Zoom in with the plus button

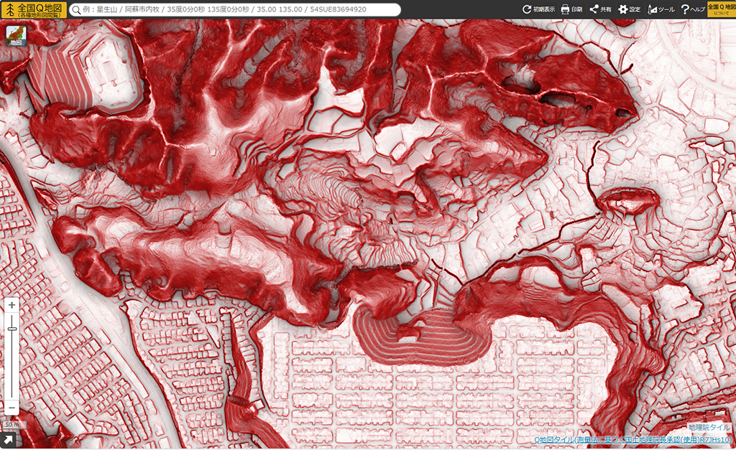(12, 305)
